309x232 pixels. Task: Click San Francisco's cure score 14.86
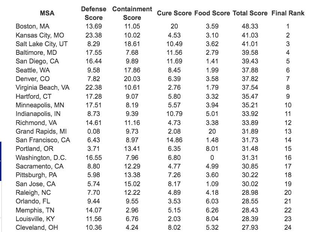pos(174,140)
